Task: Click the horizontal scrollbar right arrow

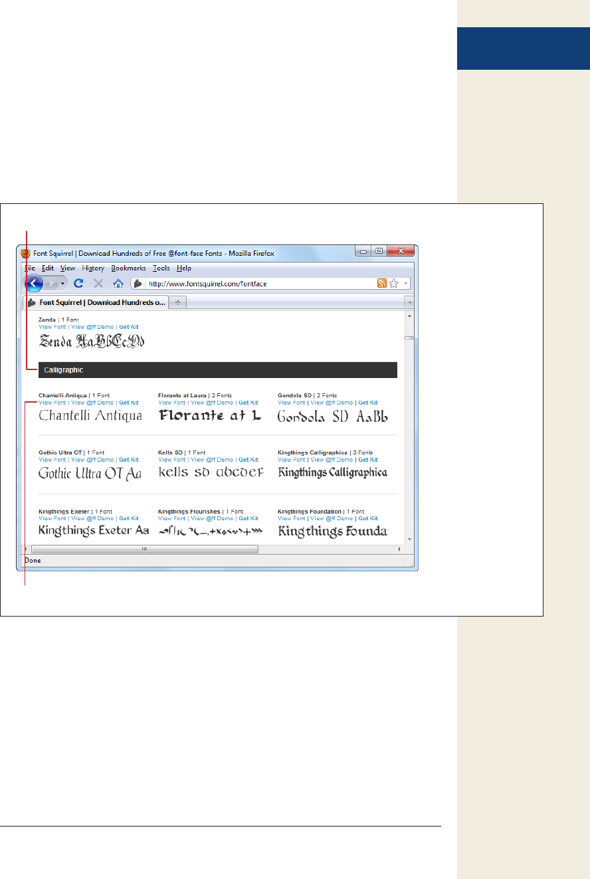Action: (400, 549)
